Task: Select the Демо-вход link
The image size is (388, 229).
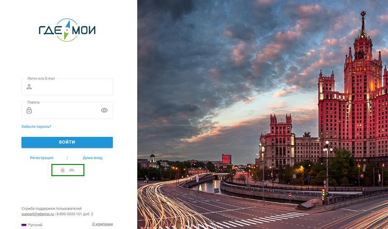Action: click(x=93, y=158)
